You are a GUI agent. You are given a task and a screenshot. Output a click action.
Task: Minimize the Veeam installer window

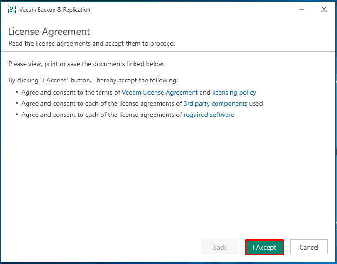tap(302, 9)
